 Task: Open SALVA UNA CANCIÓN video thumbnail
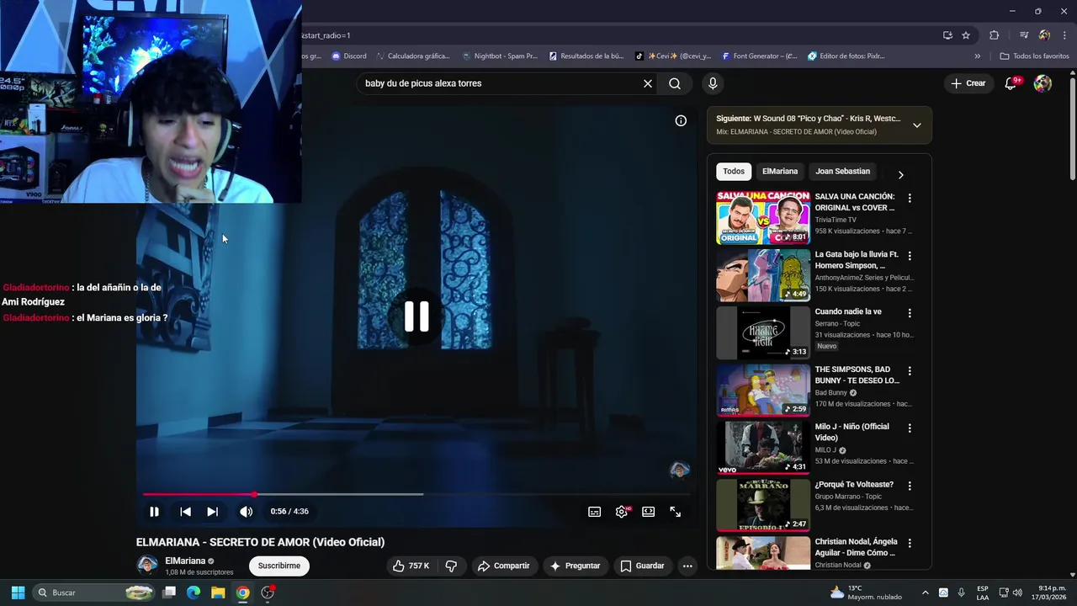pyautogui.click(x=763, y=218)
